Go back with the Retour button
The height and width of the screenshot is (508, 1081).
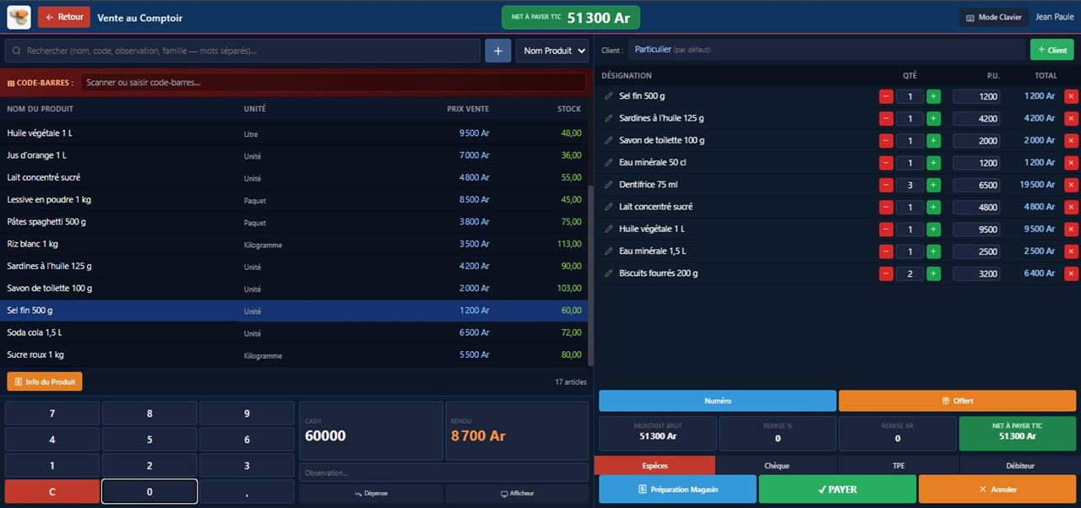(64, 17)
